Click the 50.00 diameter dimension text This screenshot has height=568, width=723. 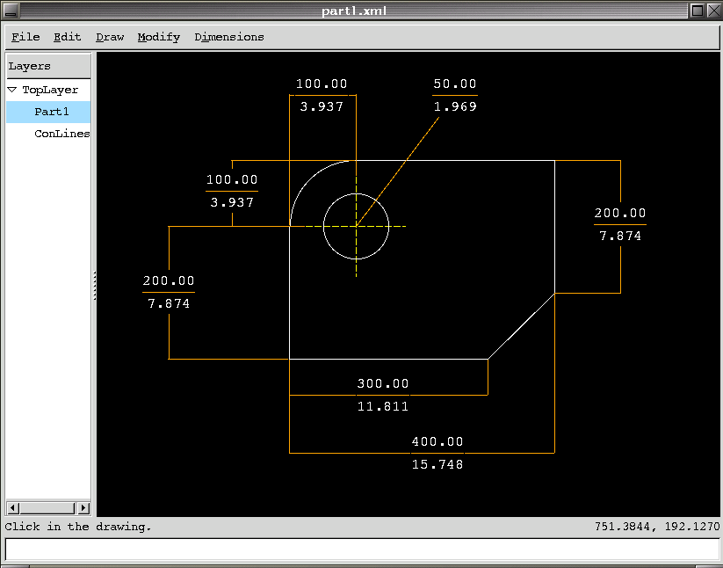[x=454, y=84]
